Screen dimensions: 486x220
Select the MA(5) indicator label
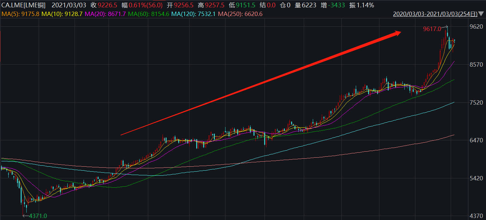[20, 14]
